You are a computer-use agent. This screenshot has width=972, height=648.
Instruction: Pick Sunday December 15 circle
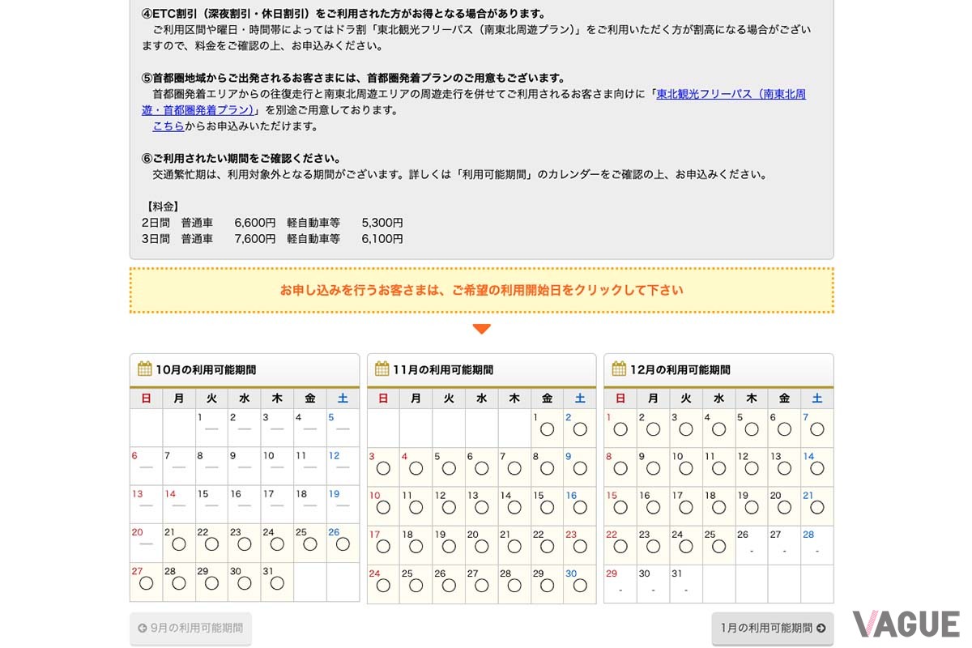(x=620, y=507)
